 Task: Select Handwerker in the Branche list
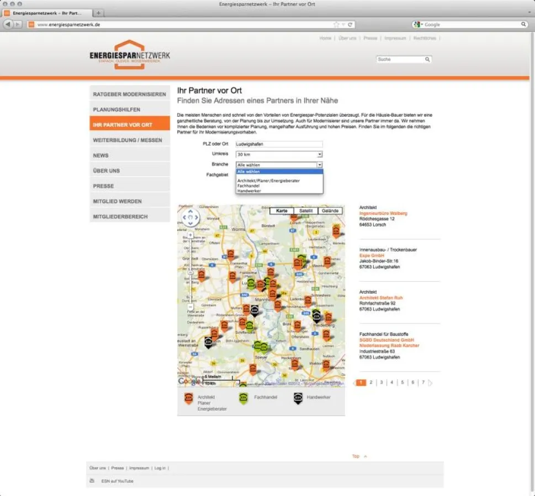[249, 191]
